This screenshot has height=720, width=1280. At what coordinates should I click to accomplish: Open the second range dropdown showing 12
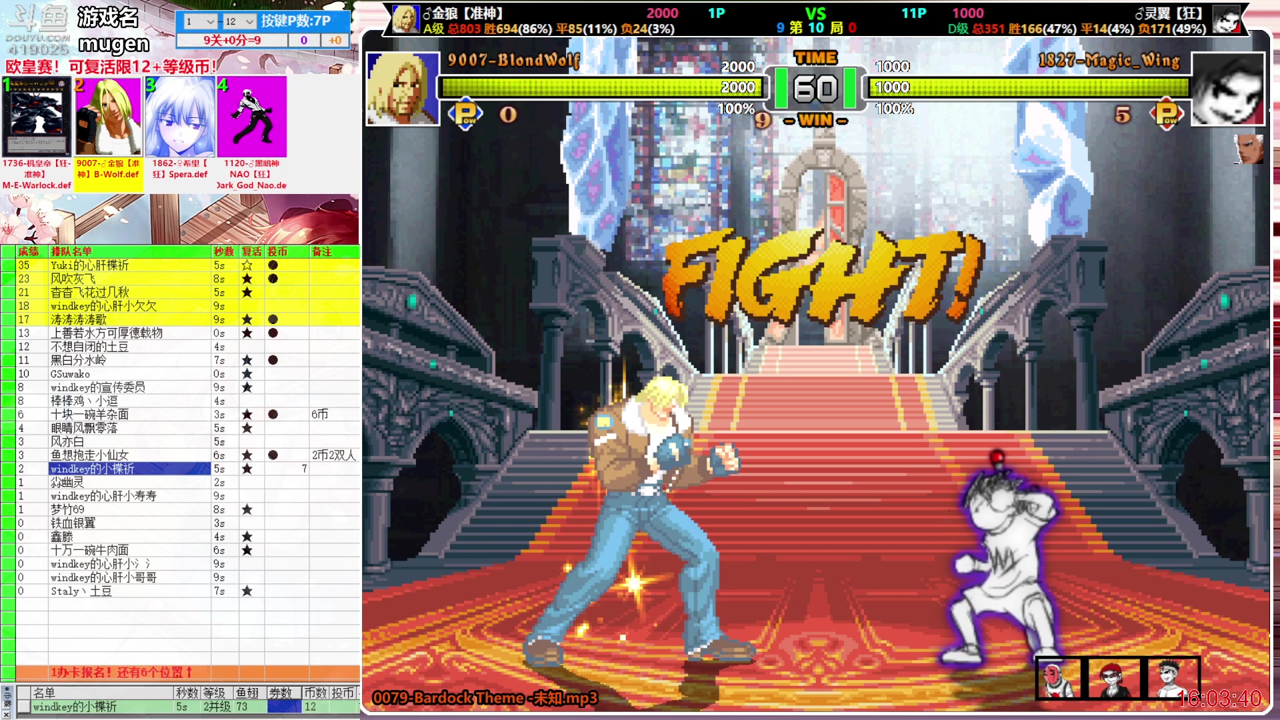coord(239,21)
